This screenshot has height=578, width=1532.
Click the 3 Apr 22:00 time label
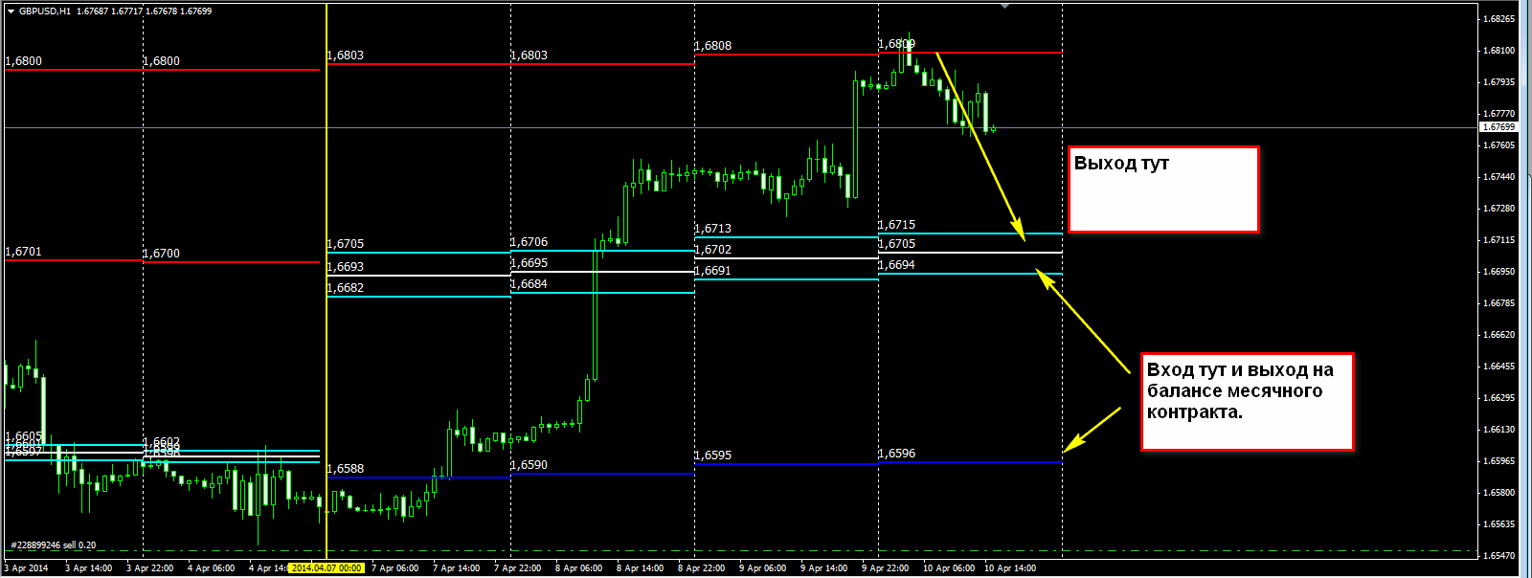(150, 568)
